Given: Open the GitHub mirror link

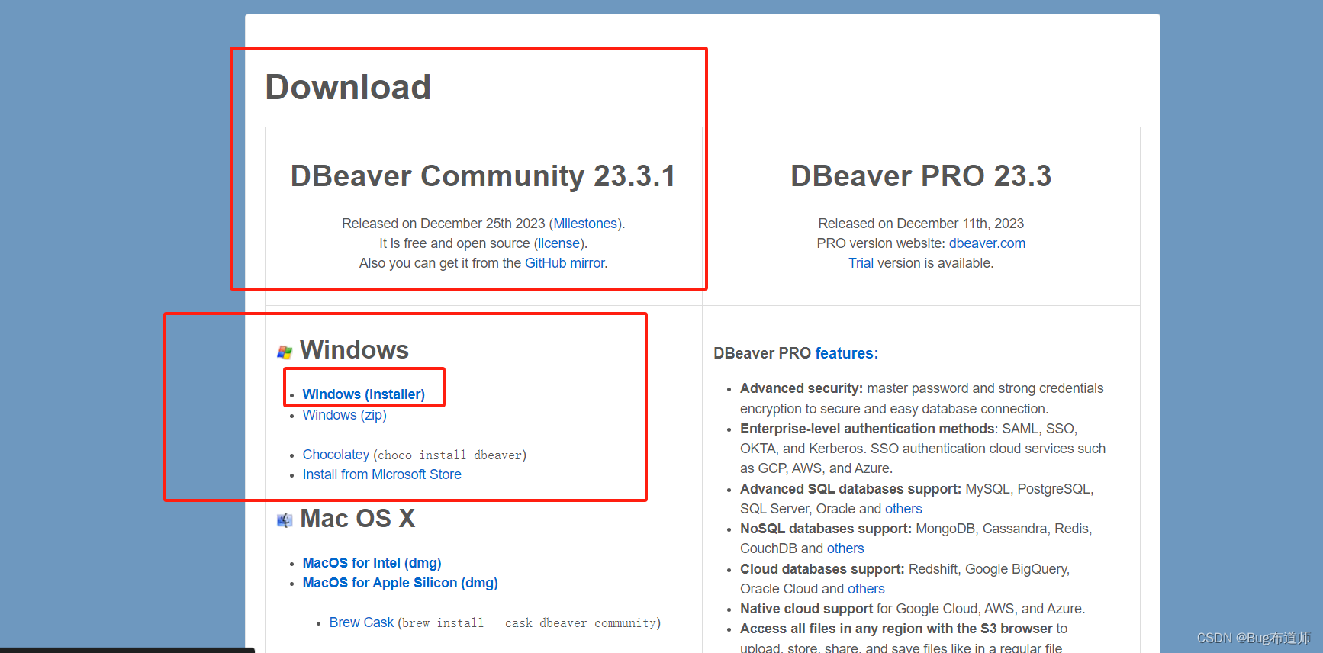Looking at the screenshot, I should [x=565, y=263].
